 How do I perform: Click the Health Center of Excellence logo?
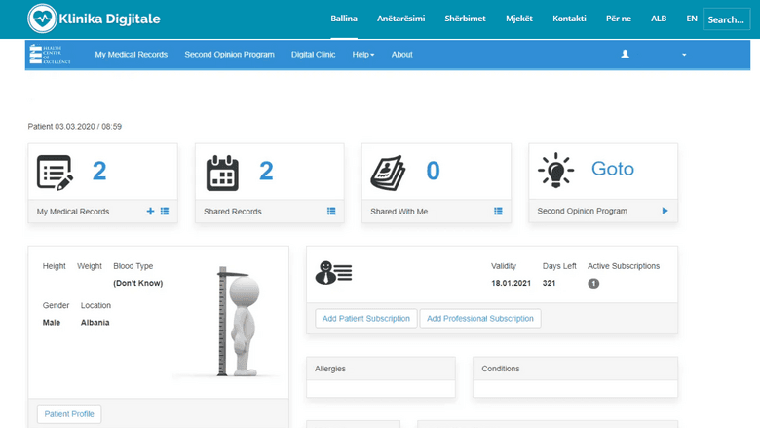(49, 55)
